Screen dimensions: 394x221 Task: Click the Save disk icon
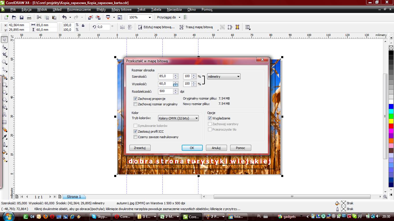click(21, 18)
